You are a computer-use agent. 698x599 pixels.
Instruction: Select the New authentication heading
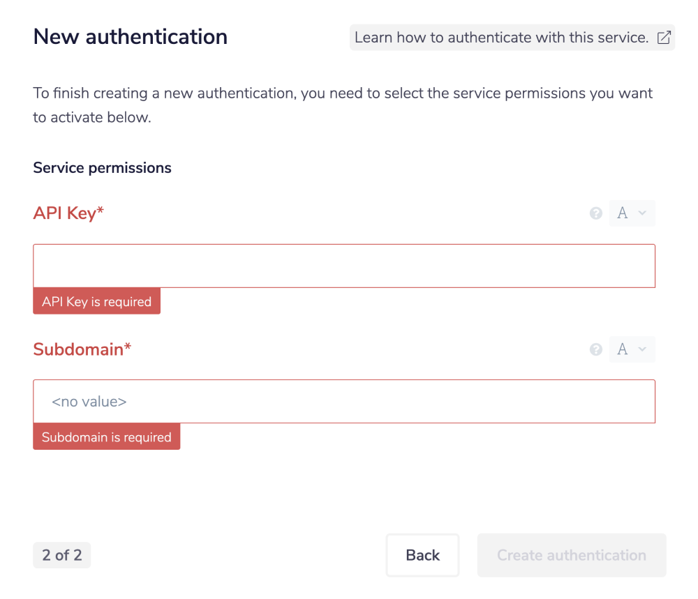(x=130, y=36)
